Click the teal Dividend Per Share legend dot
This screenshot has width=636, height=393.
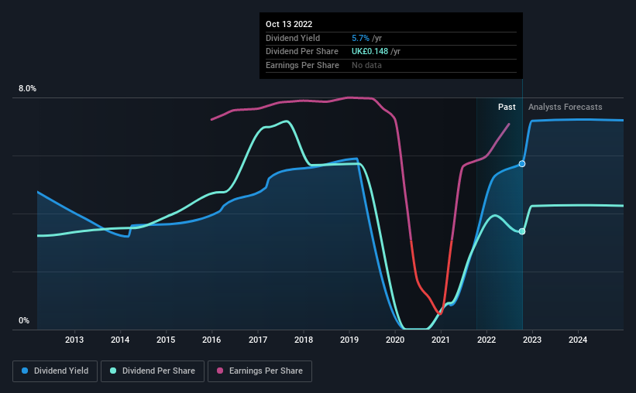tap(113, 371)
